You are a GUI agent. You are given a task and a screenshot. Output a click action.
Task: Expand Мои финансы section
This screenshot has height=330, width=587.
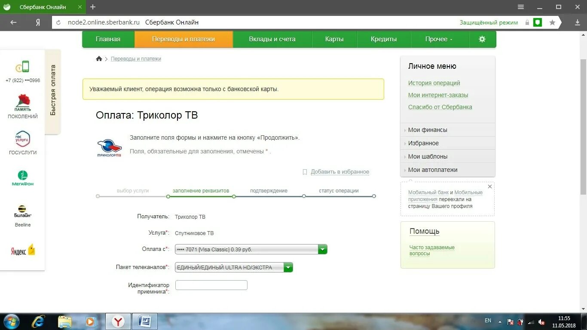pyautogui.click(x=448, y=130)
